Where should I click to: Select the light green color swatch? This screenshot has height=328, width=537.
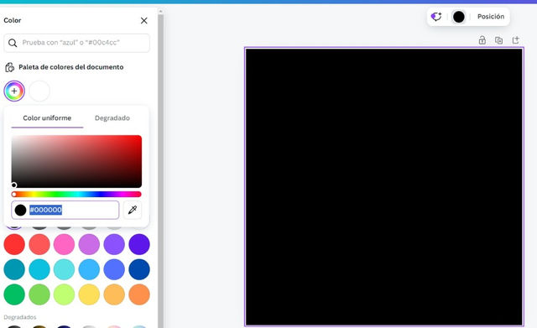(x=39, y=294)
